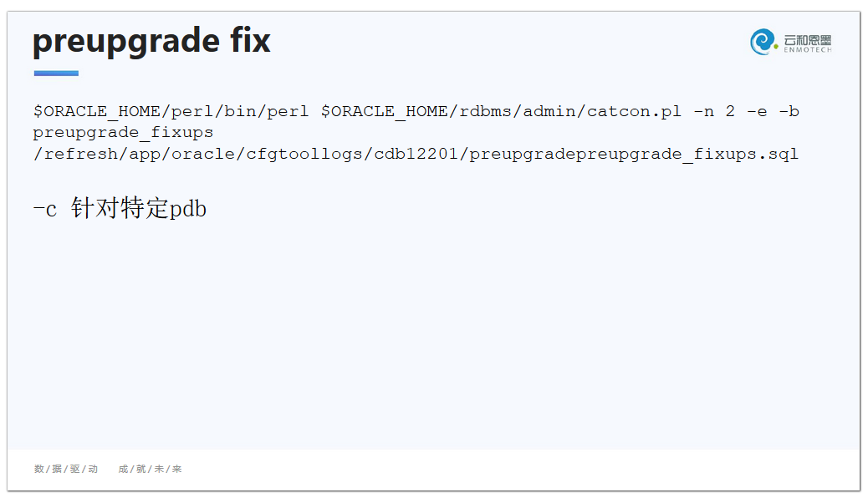The height and width of the screenshot is (498, 868).
Task: Click the '-b' flag ending the first line
Action: 789,111
